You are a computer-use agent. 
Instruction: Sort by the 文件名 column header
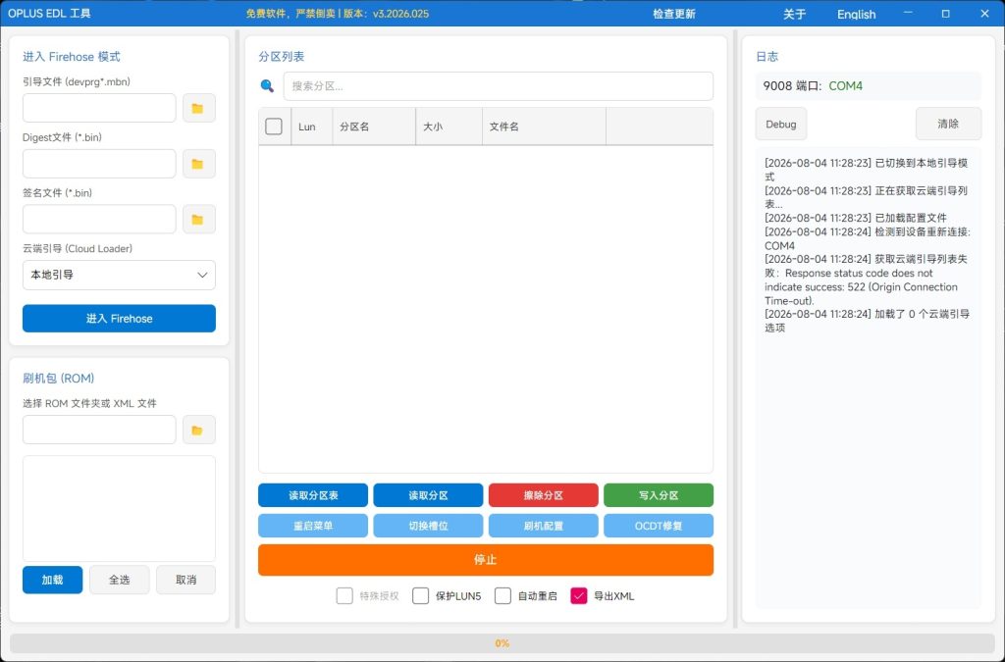click(x=544, y=127)
